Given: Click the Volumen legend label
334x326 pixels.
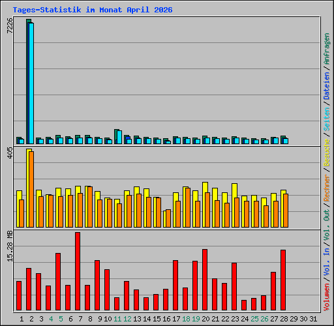Looking at the screenshot, I should pyautogui.click(x=327, y=297).
